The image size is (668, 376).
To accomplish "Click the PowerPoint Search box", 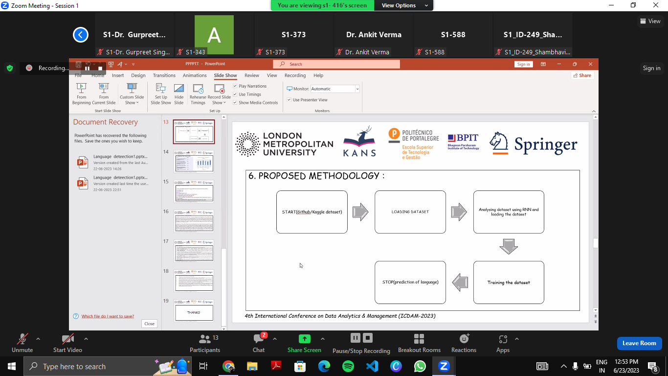I will [x=336, y=64].
